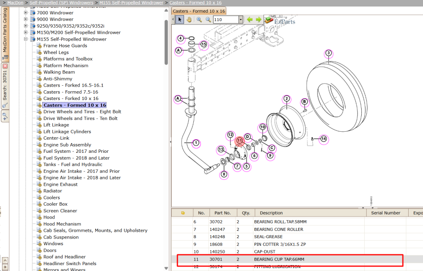Select the Casters - Formed 10 x 16 tab
This screenshot has height=271, width=423.
point(199,11)
